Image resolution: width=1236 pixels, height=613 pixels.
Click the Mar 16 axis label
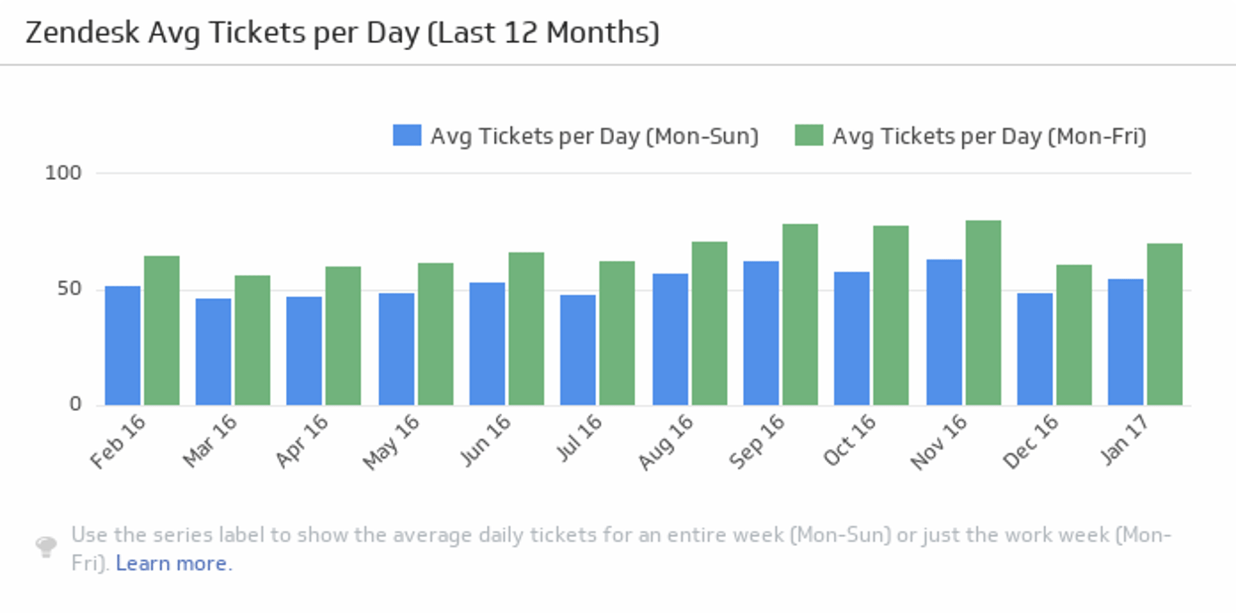coord(210,441)
